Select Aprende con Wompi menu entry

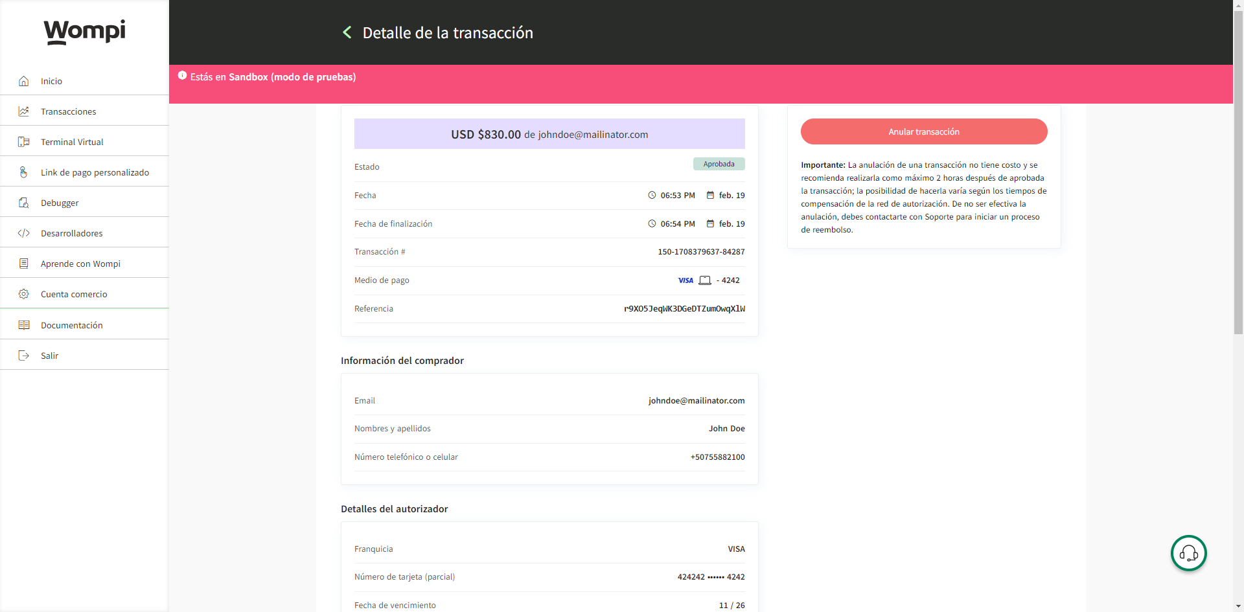coord(80,264)
